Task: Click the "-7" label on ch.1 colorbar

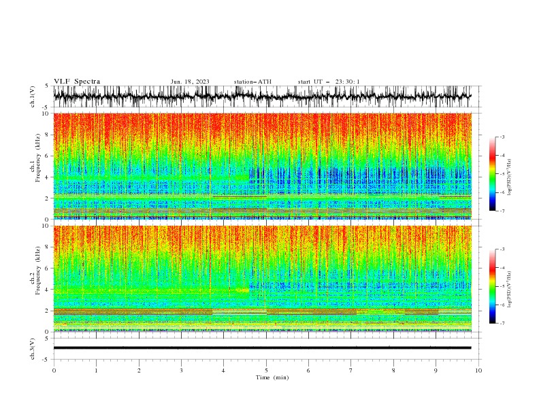Action: point(502,211)
